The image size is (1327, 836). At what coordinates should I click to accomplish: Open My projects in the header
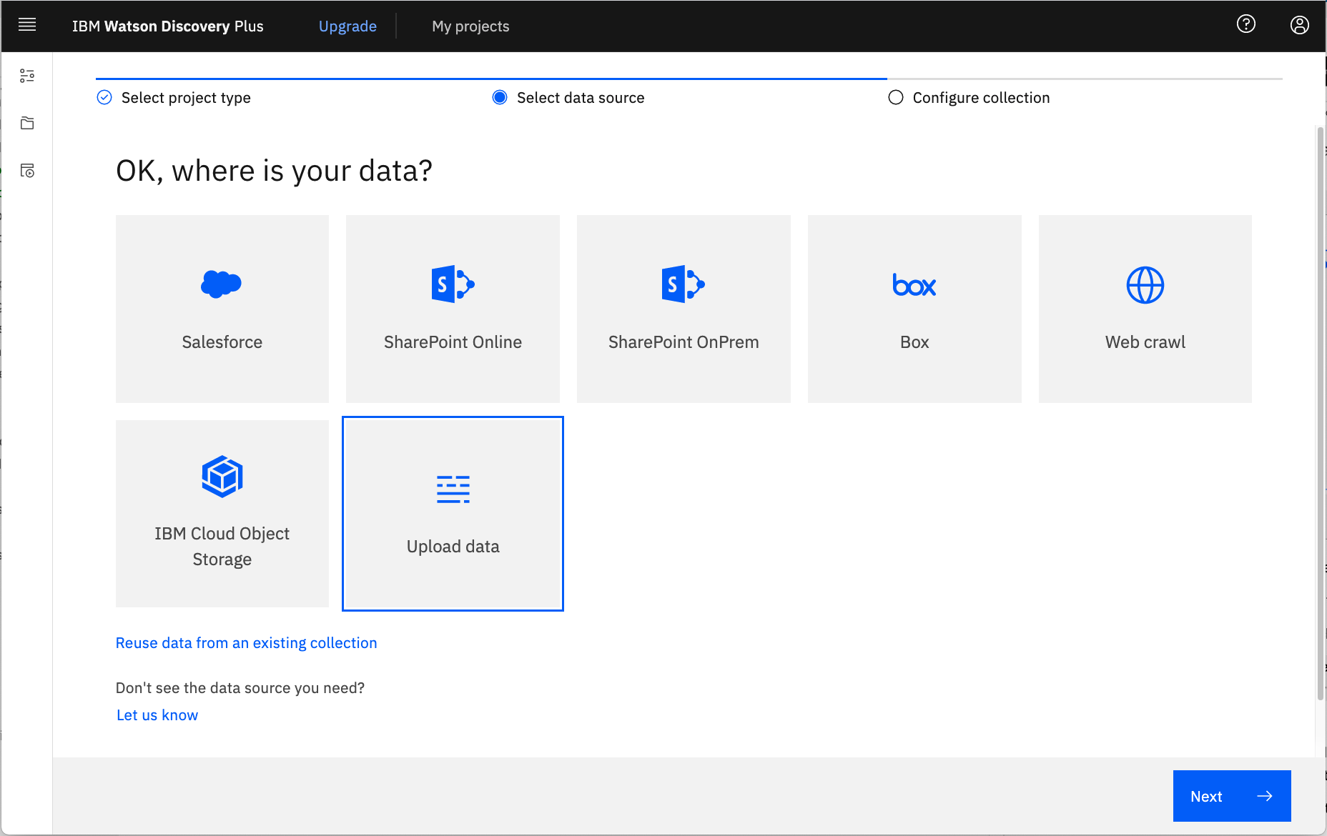(x=470, y=26)
